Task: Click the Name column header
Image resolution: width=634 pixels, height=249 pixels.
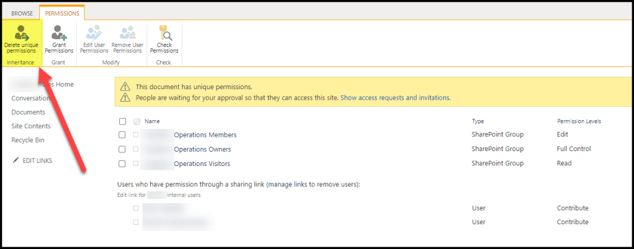Action: 152,121
